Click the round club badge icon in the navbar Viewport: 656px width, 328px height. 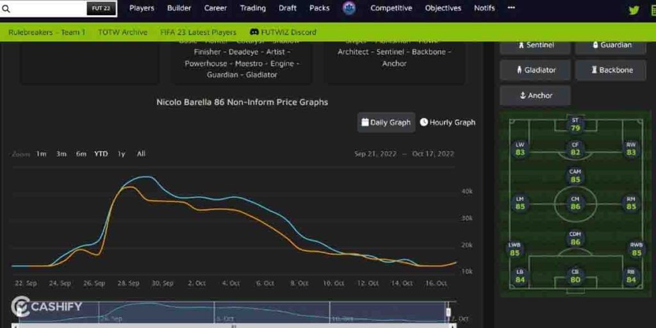pyautogui.click(x=349, y=8)
